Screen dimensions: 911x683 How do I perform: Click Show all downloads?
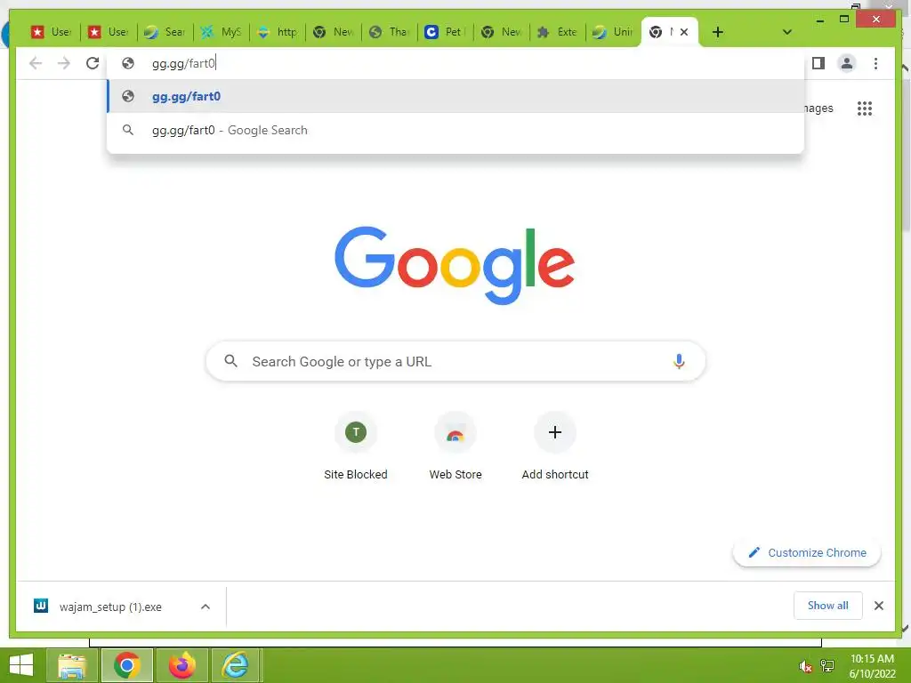tap(828, 606)
